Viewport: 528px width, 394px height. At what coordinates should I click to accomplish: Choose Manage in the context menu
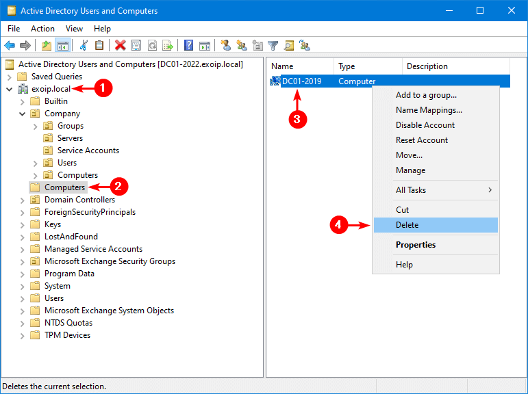[x=436, y=170]
